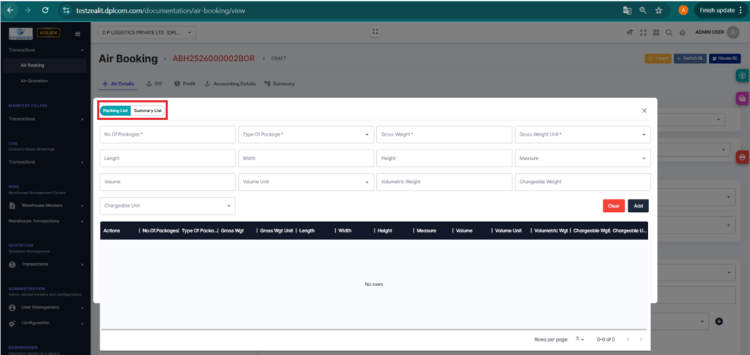
Task: Open the Chargeable Unit dropdown
Action: (168, 206)
